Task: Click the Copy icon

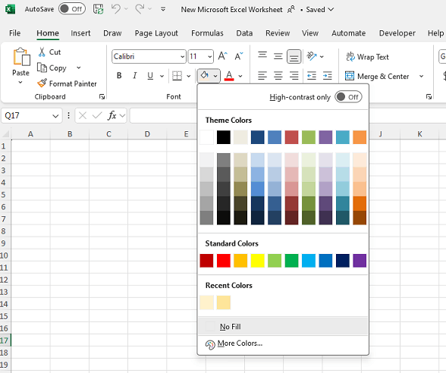Action: tap(42, 67)
